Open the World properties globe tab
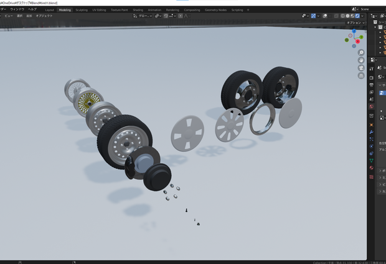The width and height of the screenshot is (386, 264). [x=372, y=106]
